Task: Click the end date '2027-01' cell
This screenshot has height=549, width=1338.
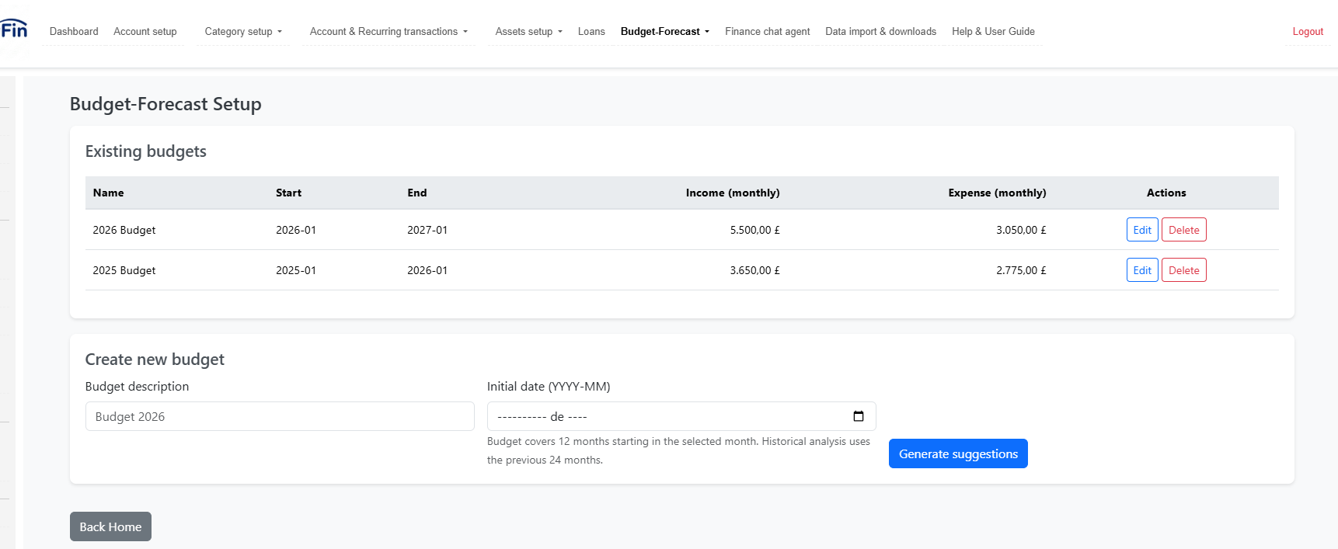Action: pos(427,230)
